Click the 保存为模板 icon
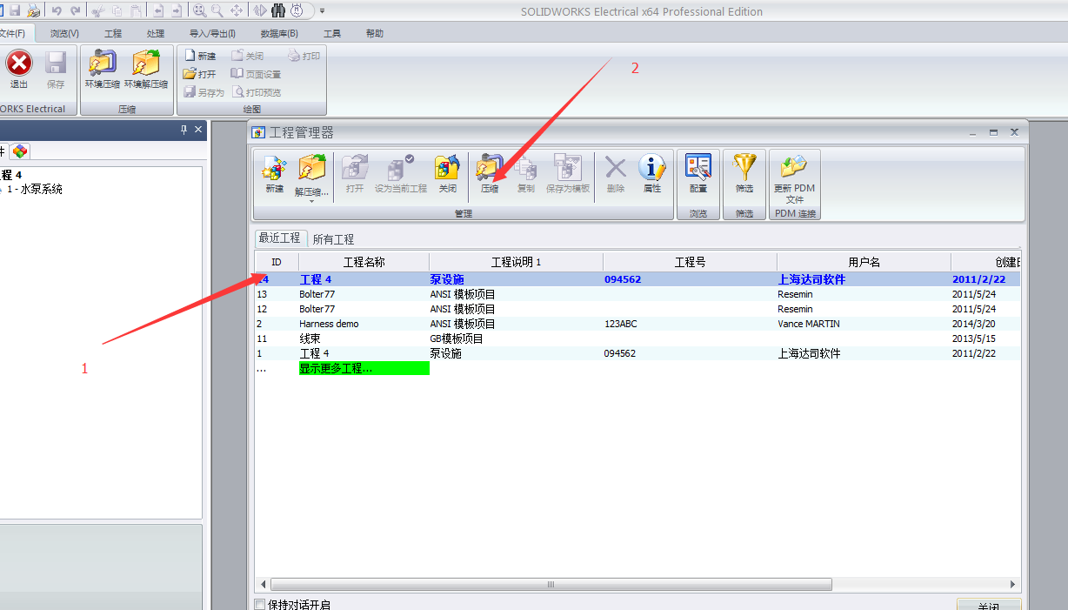 click(568, 168)
